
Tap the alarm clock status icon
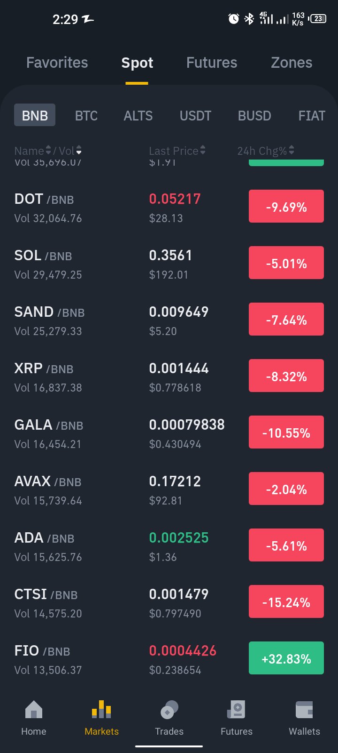(x=234, y=19)
